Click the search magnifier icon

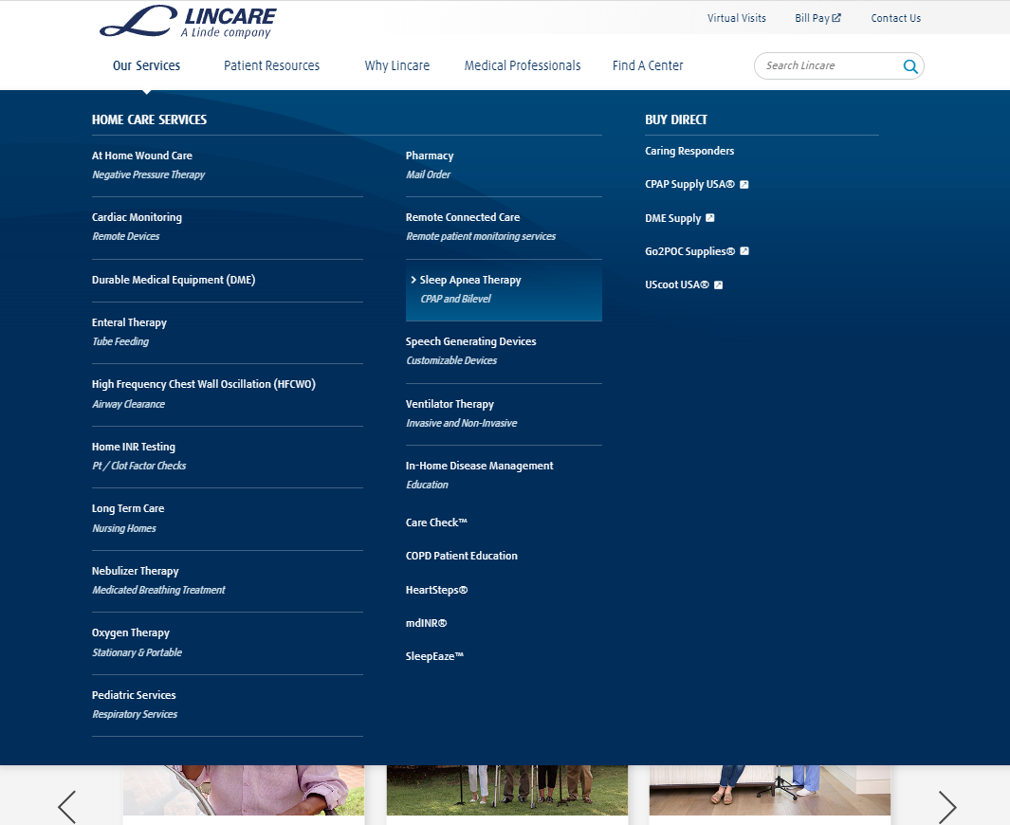(910, 66)
